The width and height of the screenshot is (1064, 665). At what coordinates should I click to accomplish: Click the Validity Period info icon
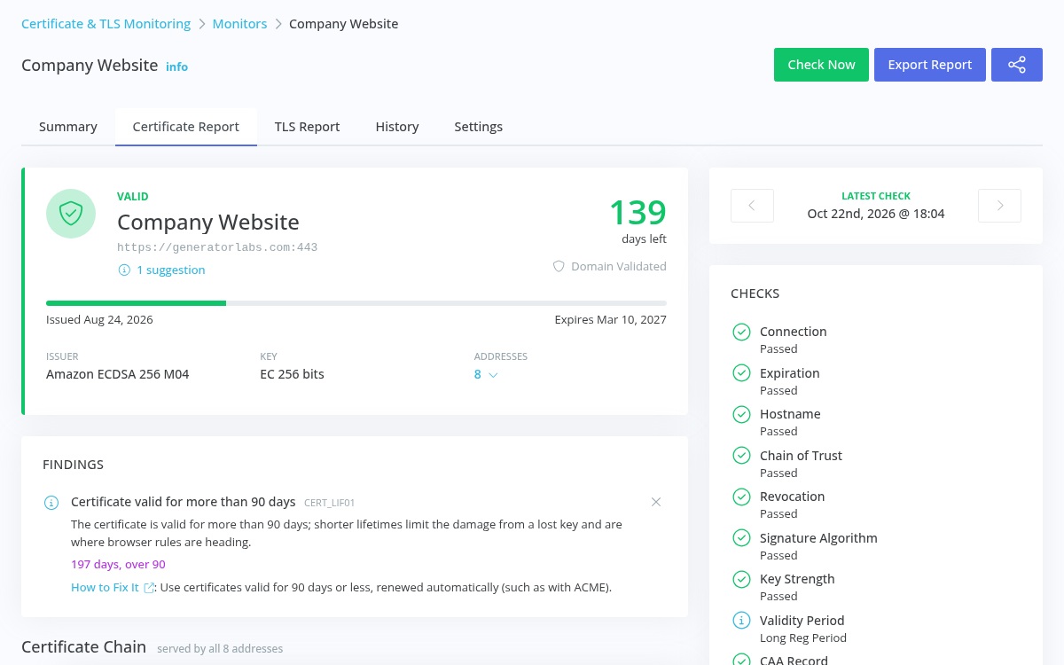pyautogui.click(x=742, y=621)
